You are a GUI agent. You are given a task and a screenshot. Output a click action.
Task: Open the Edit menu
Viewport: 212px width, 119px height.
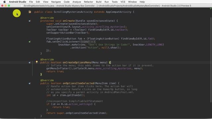pyautogui.click(x=38, y=2)
